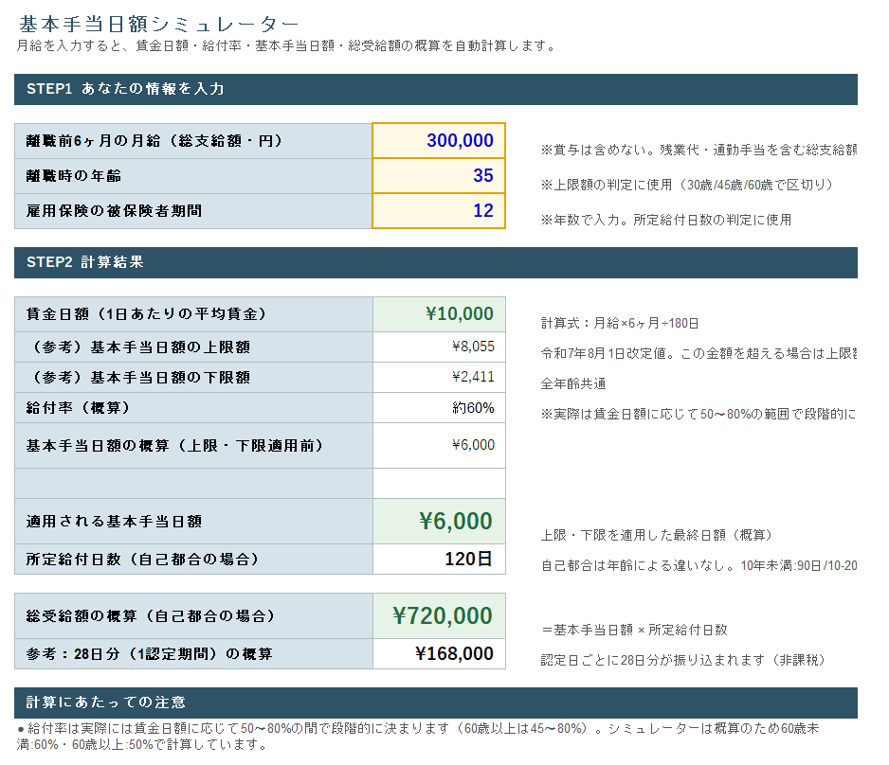Click the upper limit value ¥8,055
This screenshot has width=889, height=765.
(x=439, y=347)
